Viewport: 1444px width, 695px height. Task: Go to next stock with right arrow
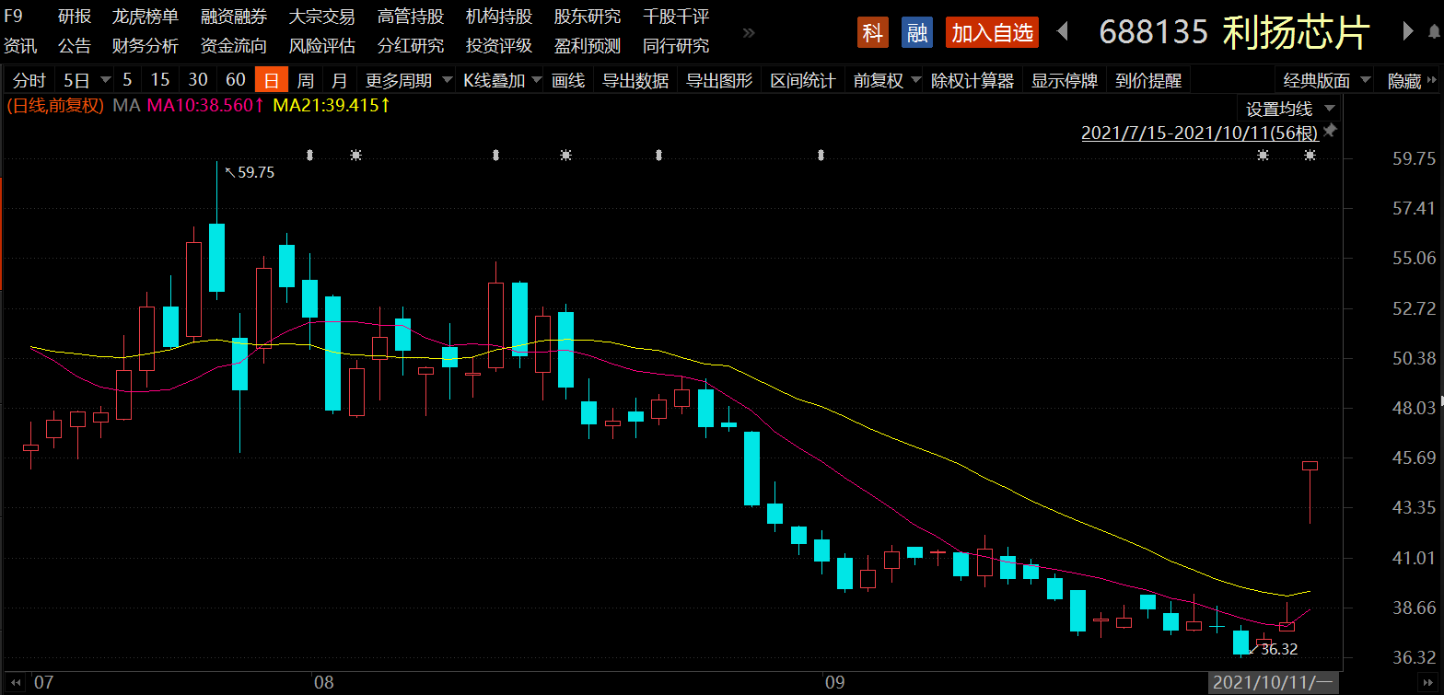click(1407, 32)
